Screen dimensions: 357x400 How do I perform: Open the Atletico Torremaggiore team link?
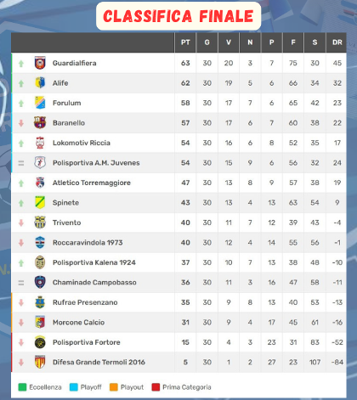point(92,183)
